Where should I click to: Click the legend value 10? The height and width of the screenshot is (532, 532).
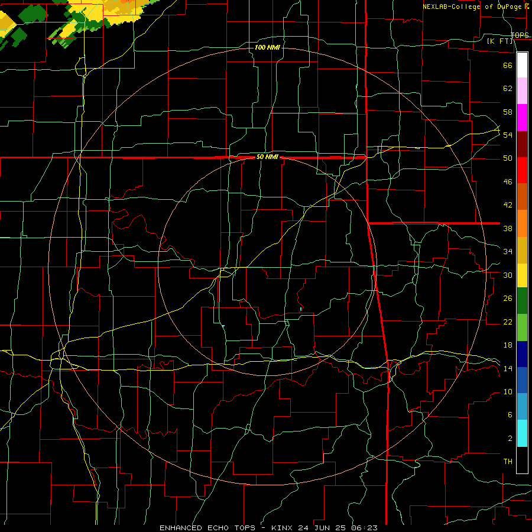coord(508,392)
